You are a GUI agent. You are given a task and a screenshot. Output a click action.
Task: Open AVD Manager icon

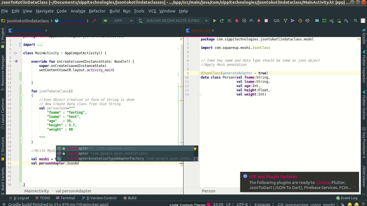339,21
